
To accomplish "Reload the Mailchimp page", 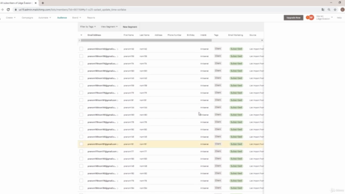I will [8, 10].
